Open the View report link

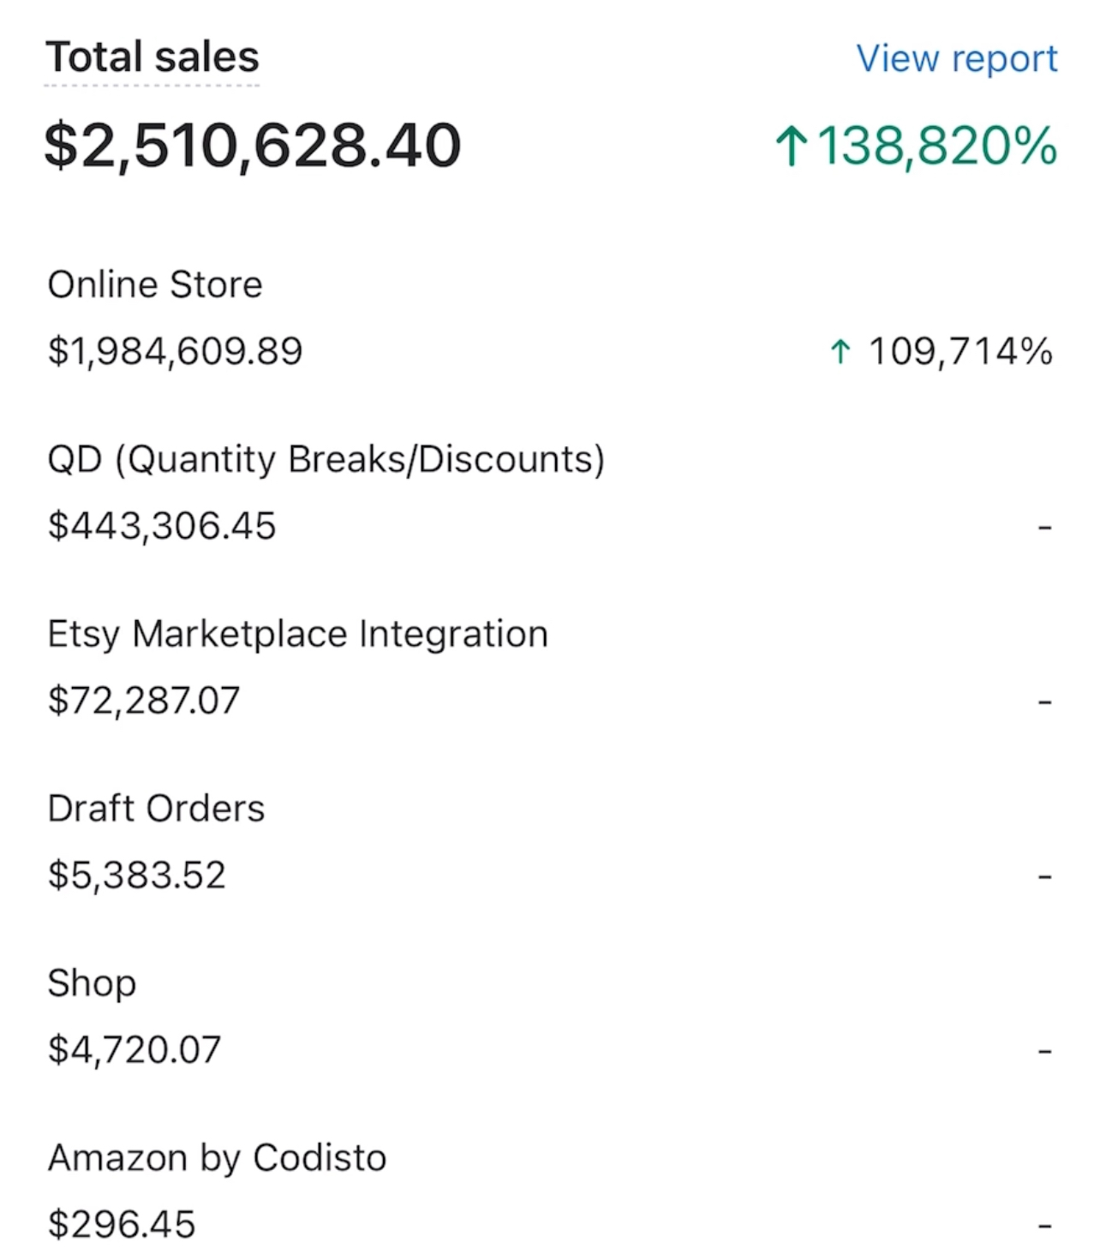[957, 59]
